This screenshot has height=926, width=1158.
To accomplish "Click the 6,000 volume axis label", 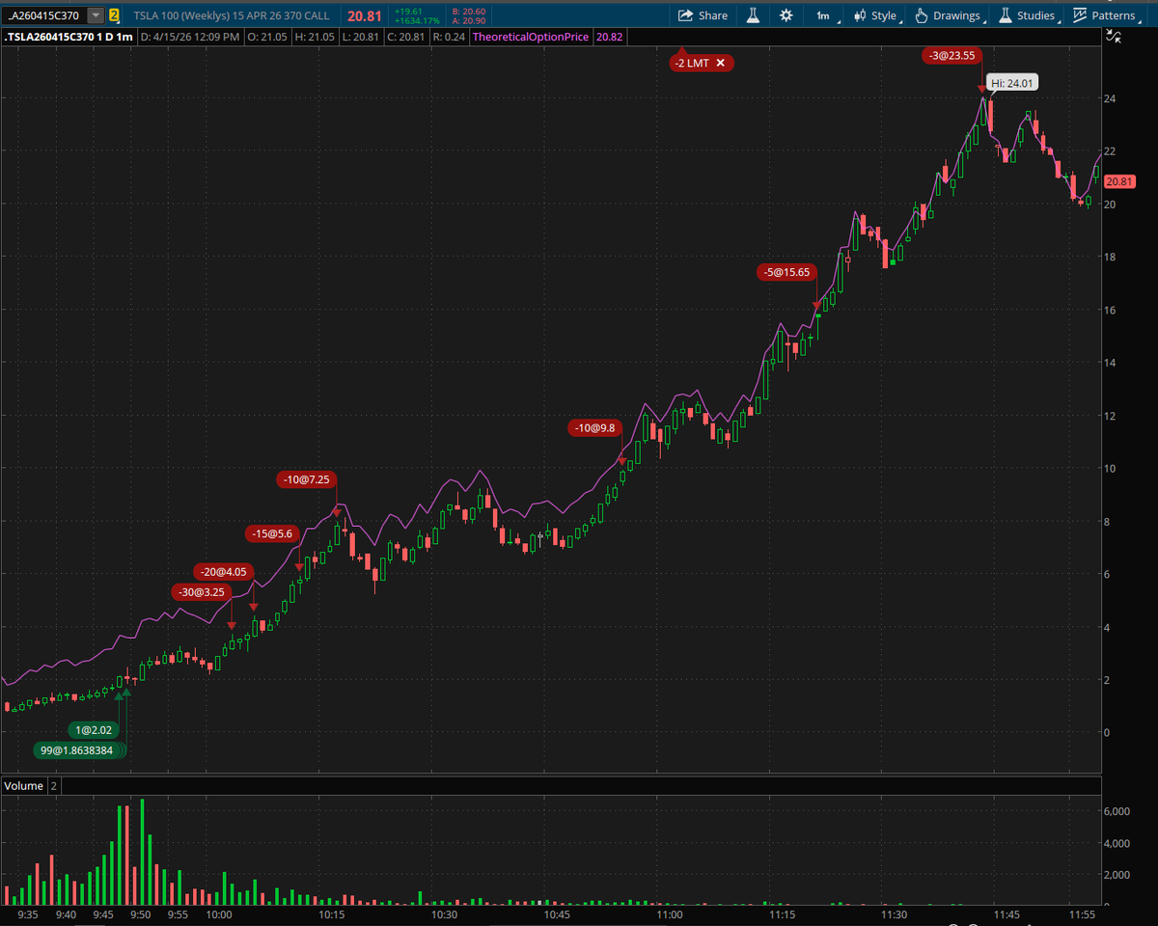I will pos(1116,811).
